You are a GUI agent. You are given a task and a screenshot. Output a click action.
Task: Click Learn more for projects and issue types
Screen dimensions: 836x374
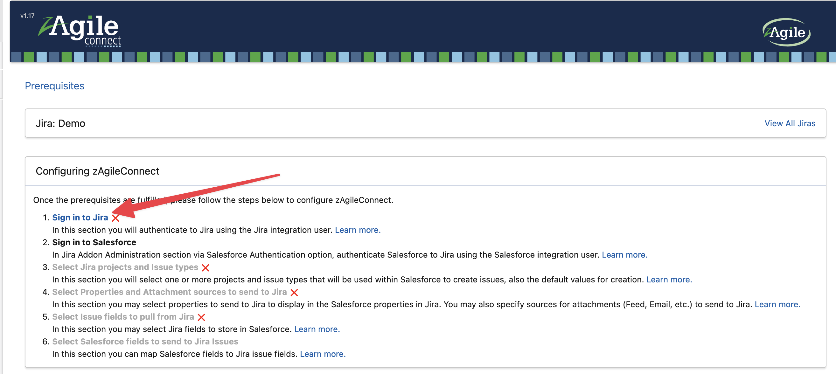tap(669, 279)
